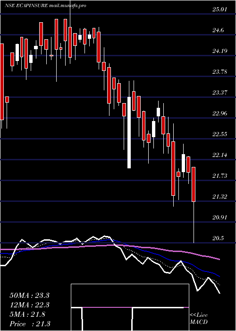
Task: Click the 50MA : 23.3 readout
Action: 29,296
